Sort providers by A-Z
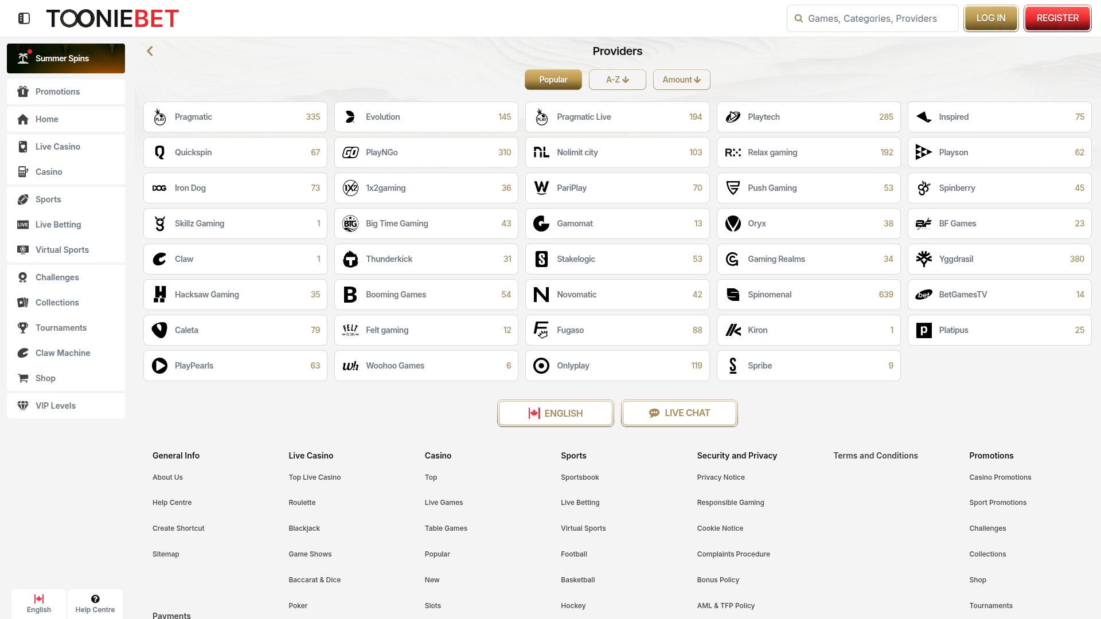The image size is (1101, 619). [x=617, y=80]
